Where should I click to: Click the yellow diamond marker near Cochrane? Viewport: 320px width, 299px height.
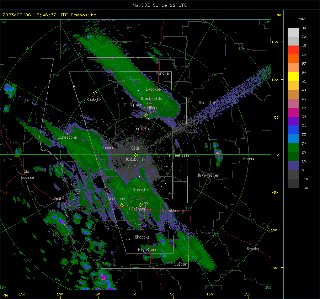point(122,205)
